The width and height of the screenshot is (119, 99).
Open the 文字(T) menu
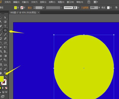point(34,2)
